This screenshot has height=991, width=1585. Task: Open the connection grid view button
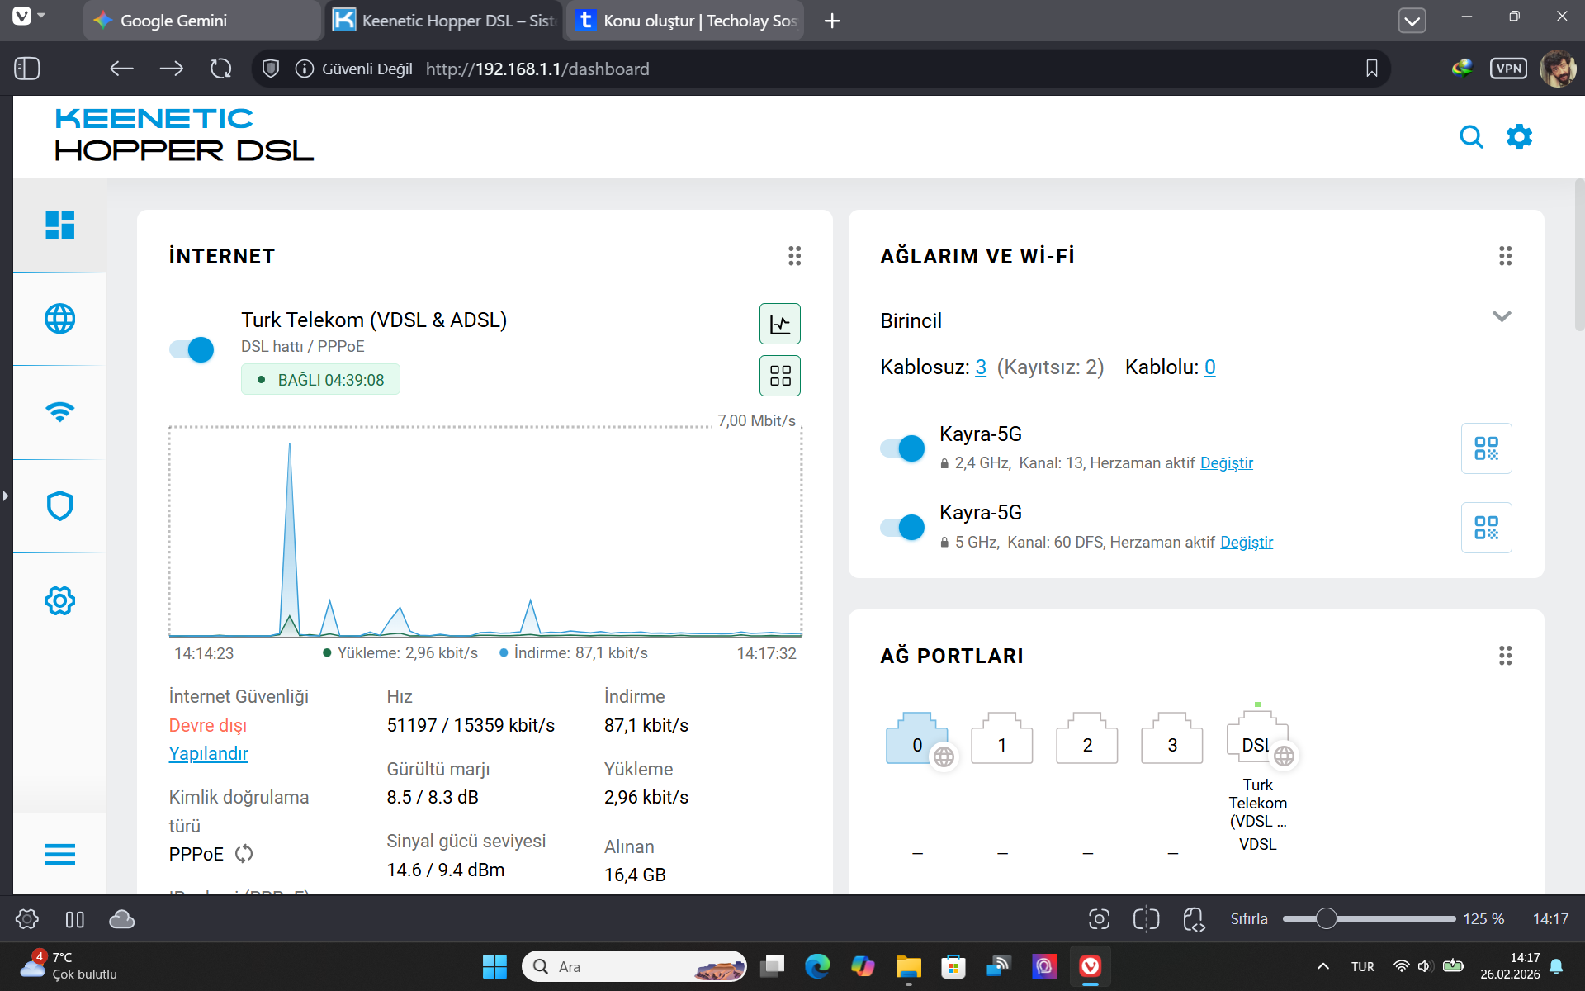click(x=779, y=376)
